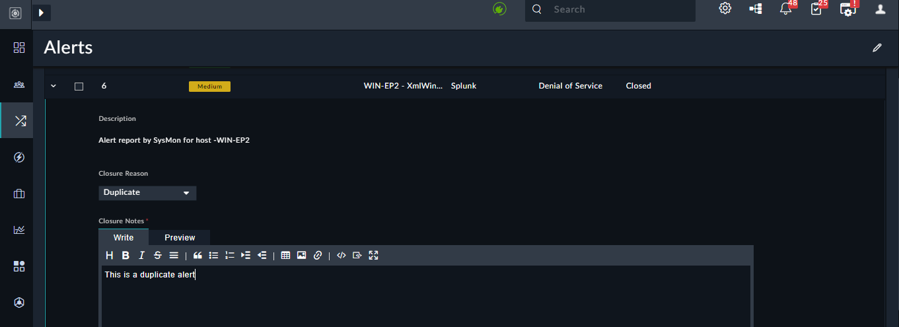
Task: Open the briefcase icon in sidebar
Action: point(19,194)
